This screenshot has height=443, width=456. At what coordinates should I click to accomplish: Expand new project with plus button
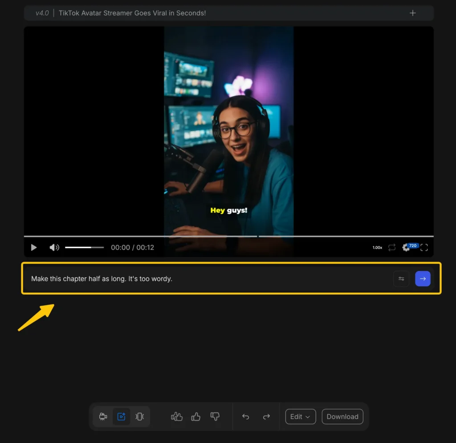click(x=412, y=13)
